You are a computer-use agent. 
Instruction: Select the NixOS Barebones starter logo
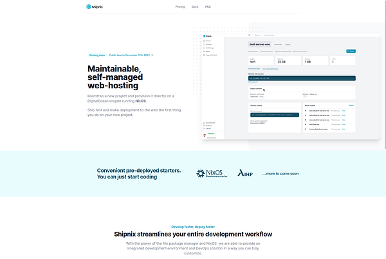[x=212, y=173]
